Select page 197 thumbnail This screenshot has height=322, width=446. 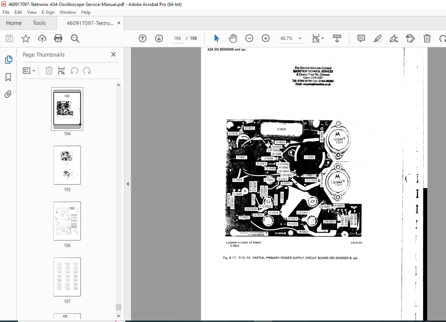(x=67, y=277)
